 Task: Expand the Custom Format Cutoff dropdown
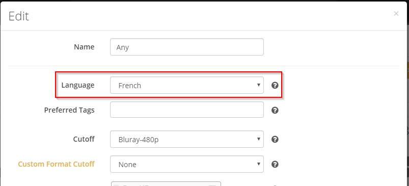tap(187, 165)
